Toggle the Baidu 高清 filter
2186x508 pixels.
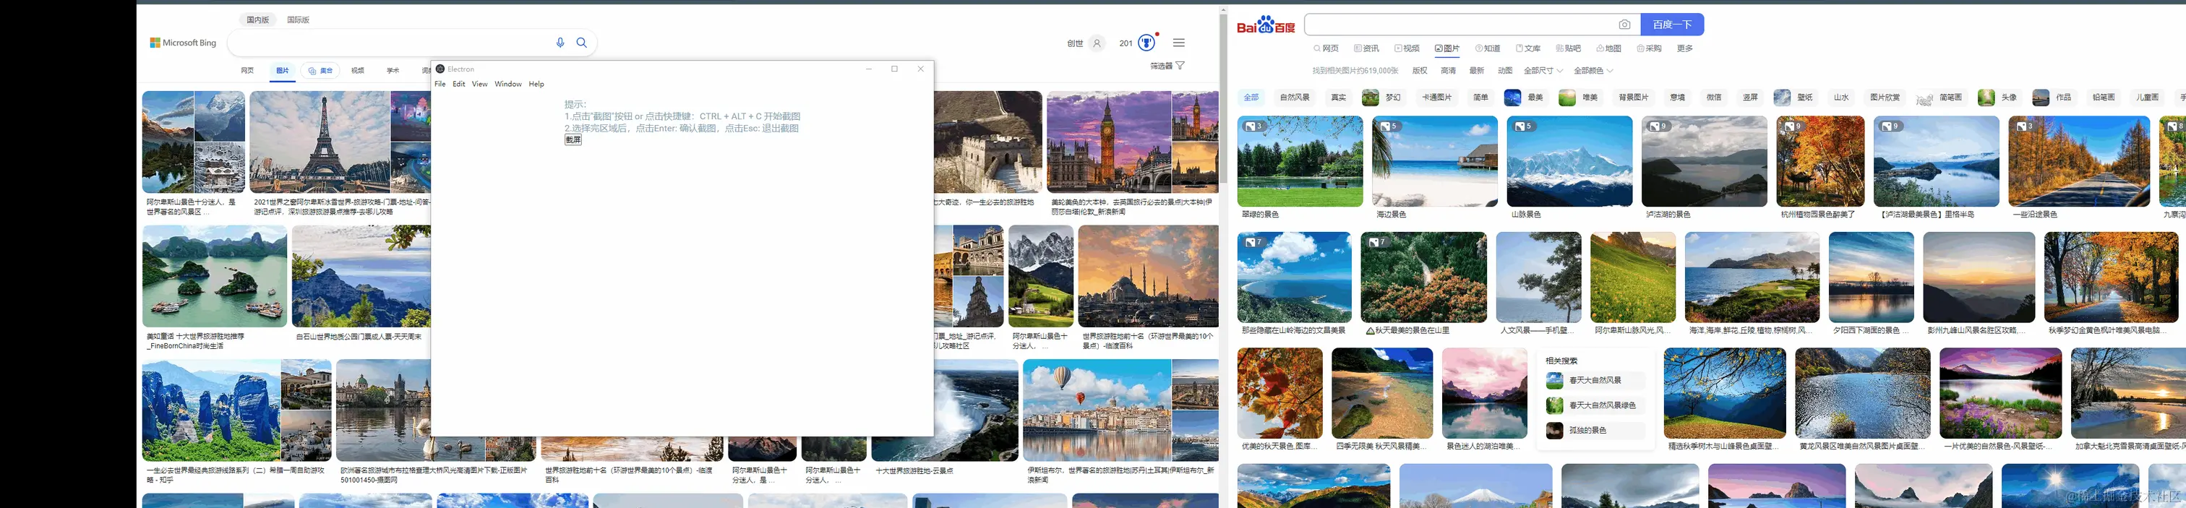click(1449, 70)
